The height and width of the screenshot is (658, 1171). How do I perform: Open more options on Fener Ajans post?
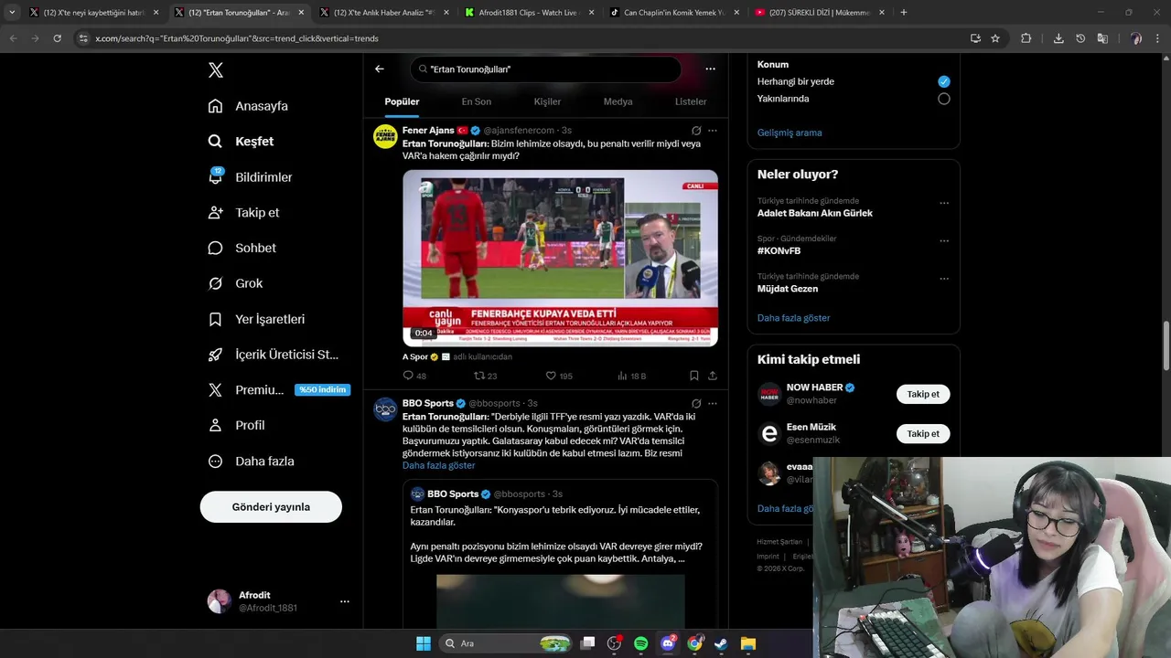point(713,131)
